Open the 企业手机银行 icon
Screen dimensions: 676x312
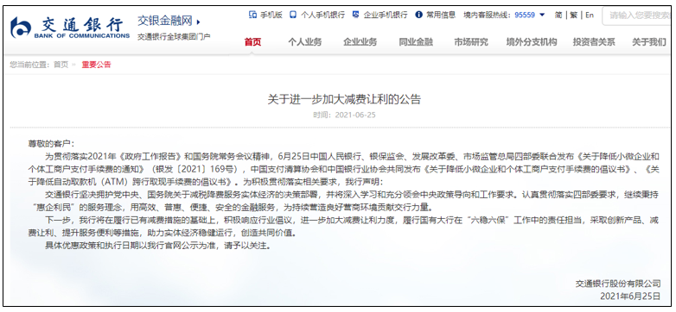[355, 15]
